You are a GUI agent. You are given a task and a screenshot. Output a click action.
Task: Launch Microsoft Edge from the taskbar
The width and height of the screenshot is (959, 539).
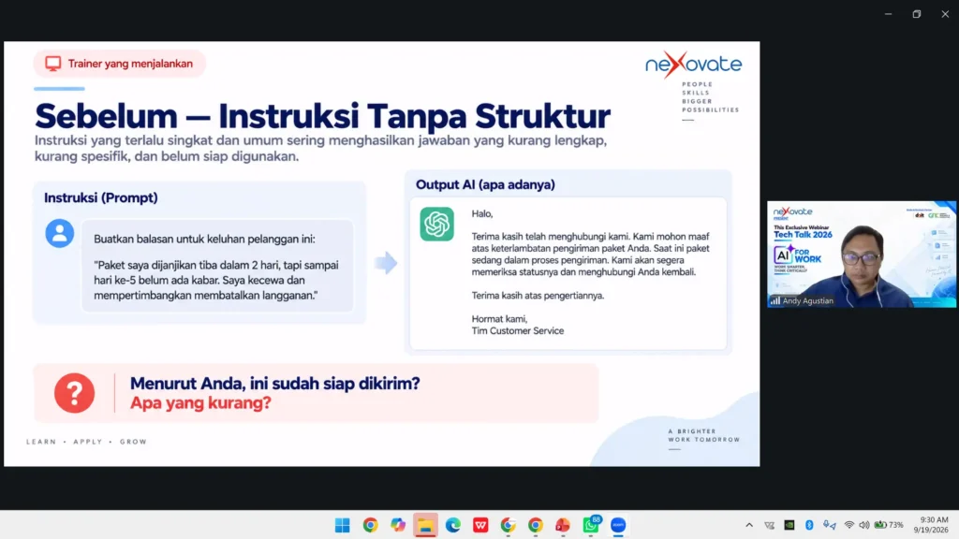click(x=453, y=525)
